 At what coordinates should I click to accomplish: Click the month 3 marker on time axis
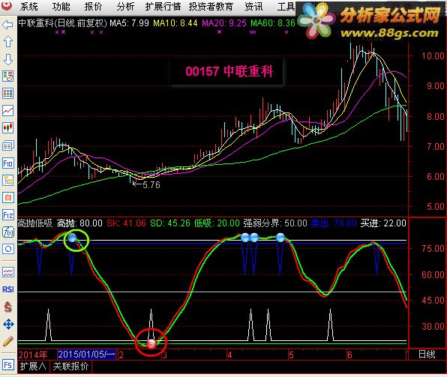pyautogui.click(x=164, y=355)
